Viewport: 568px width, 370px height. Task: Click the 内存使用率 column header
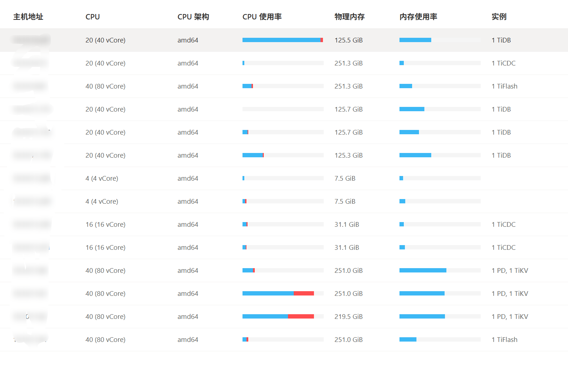pos(418,17)
